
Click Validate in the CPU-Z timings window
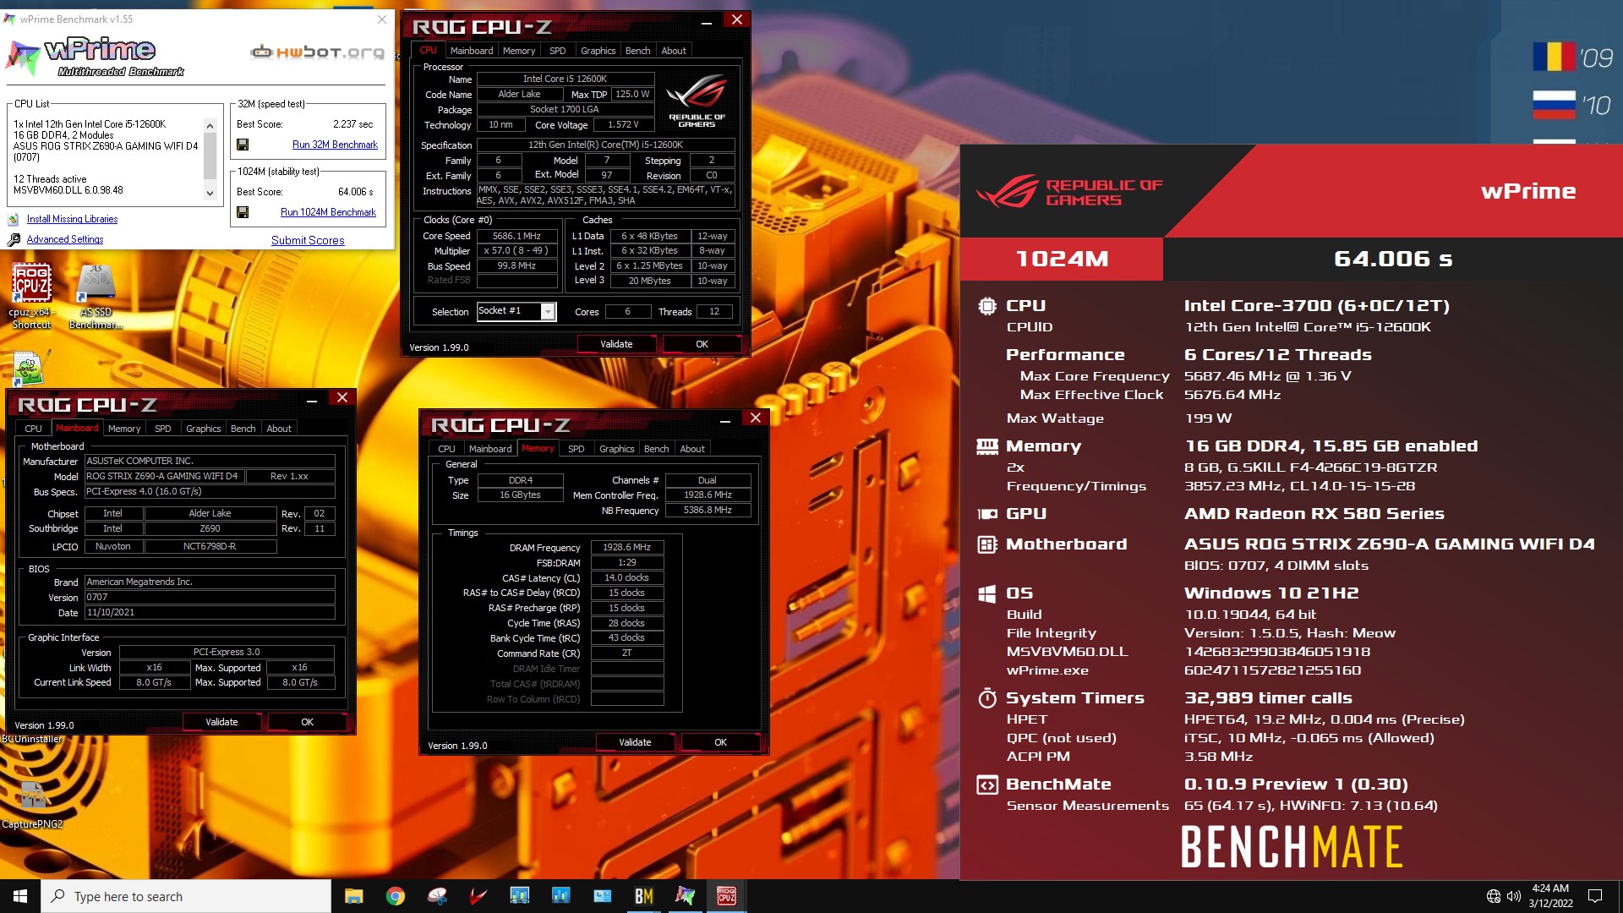[635, 742]
